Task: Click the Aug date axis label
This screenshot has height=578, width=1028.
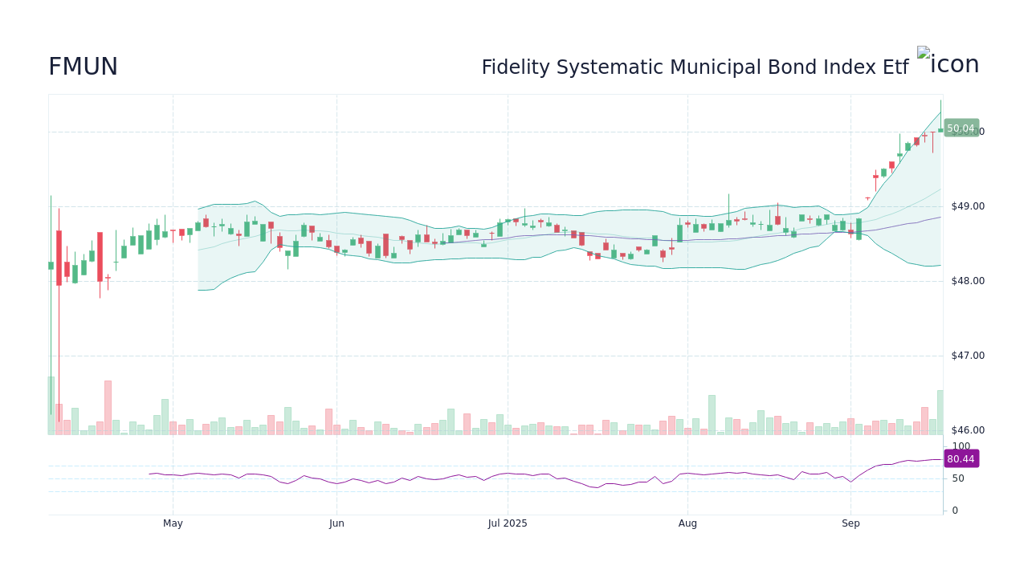Action: point(687,523)
